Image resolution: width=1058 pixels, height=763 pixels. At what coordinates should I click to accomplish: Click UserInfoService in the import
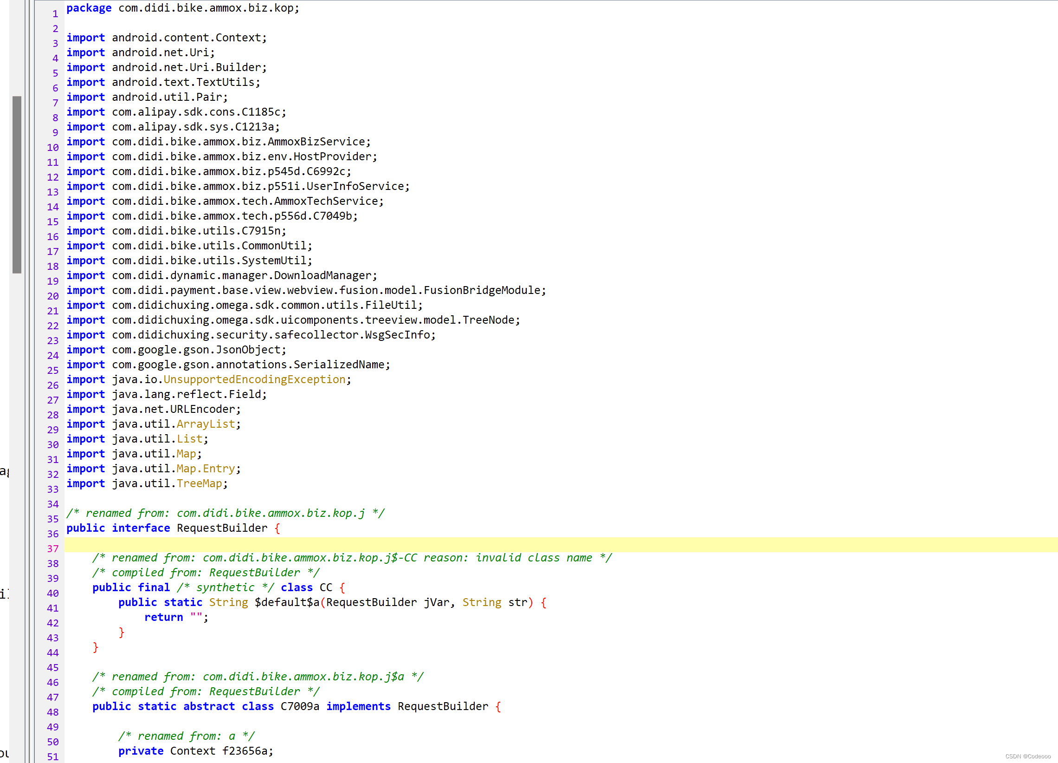pyautogui.click(x=355, y=186)
